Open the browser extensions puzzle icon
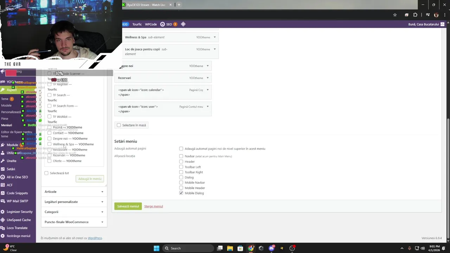The width and height of the screenshot is (450, 253). [x=415, y=15]
